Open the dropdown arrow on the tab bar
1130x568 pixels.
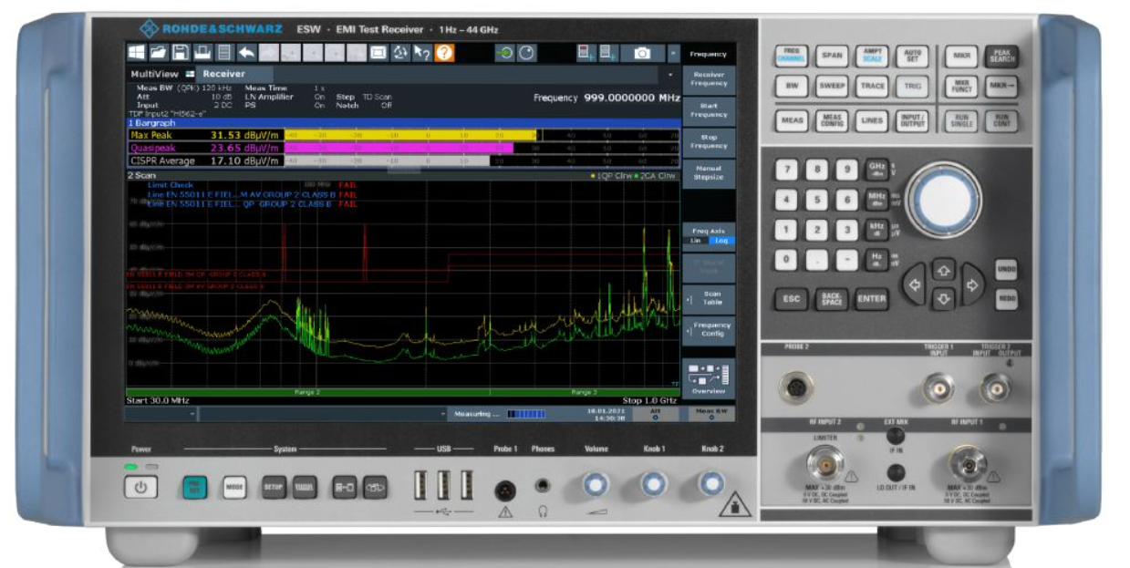[673, 74]
